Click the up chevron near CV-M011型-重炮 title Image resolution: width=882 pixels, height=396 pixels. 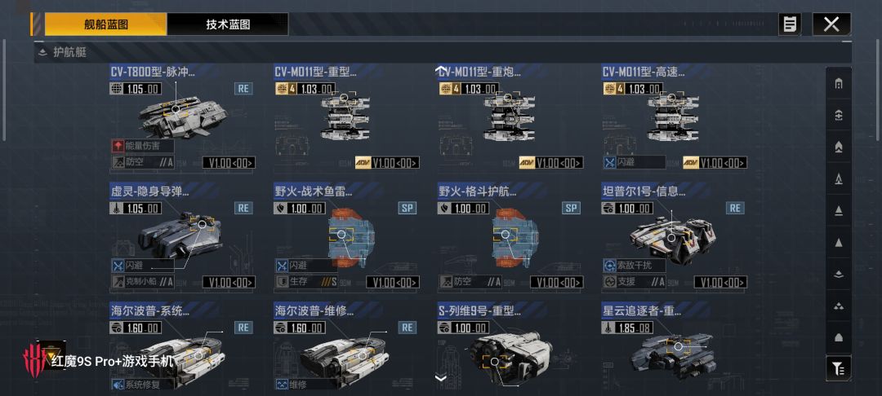(441, 70)
